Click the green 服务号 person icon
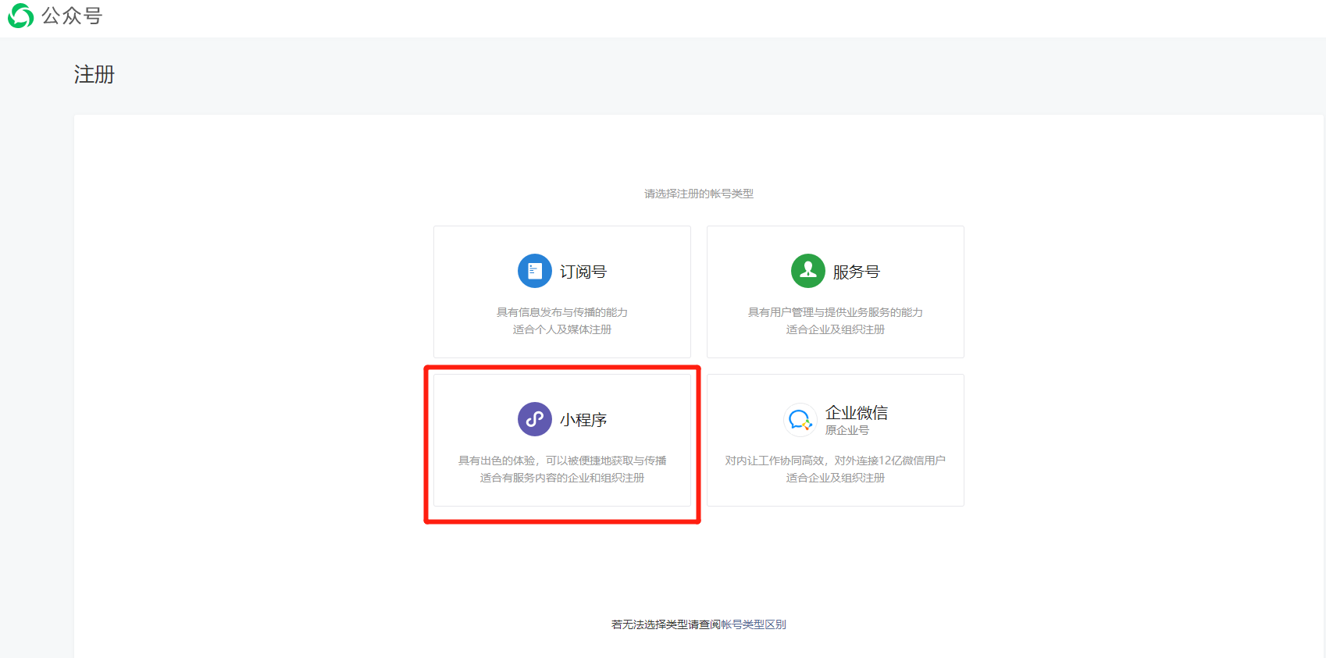The height and width of the screenshot is (658, 1326). 807,271
